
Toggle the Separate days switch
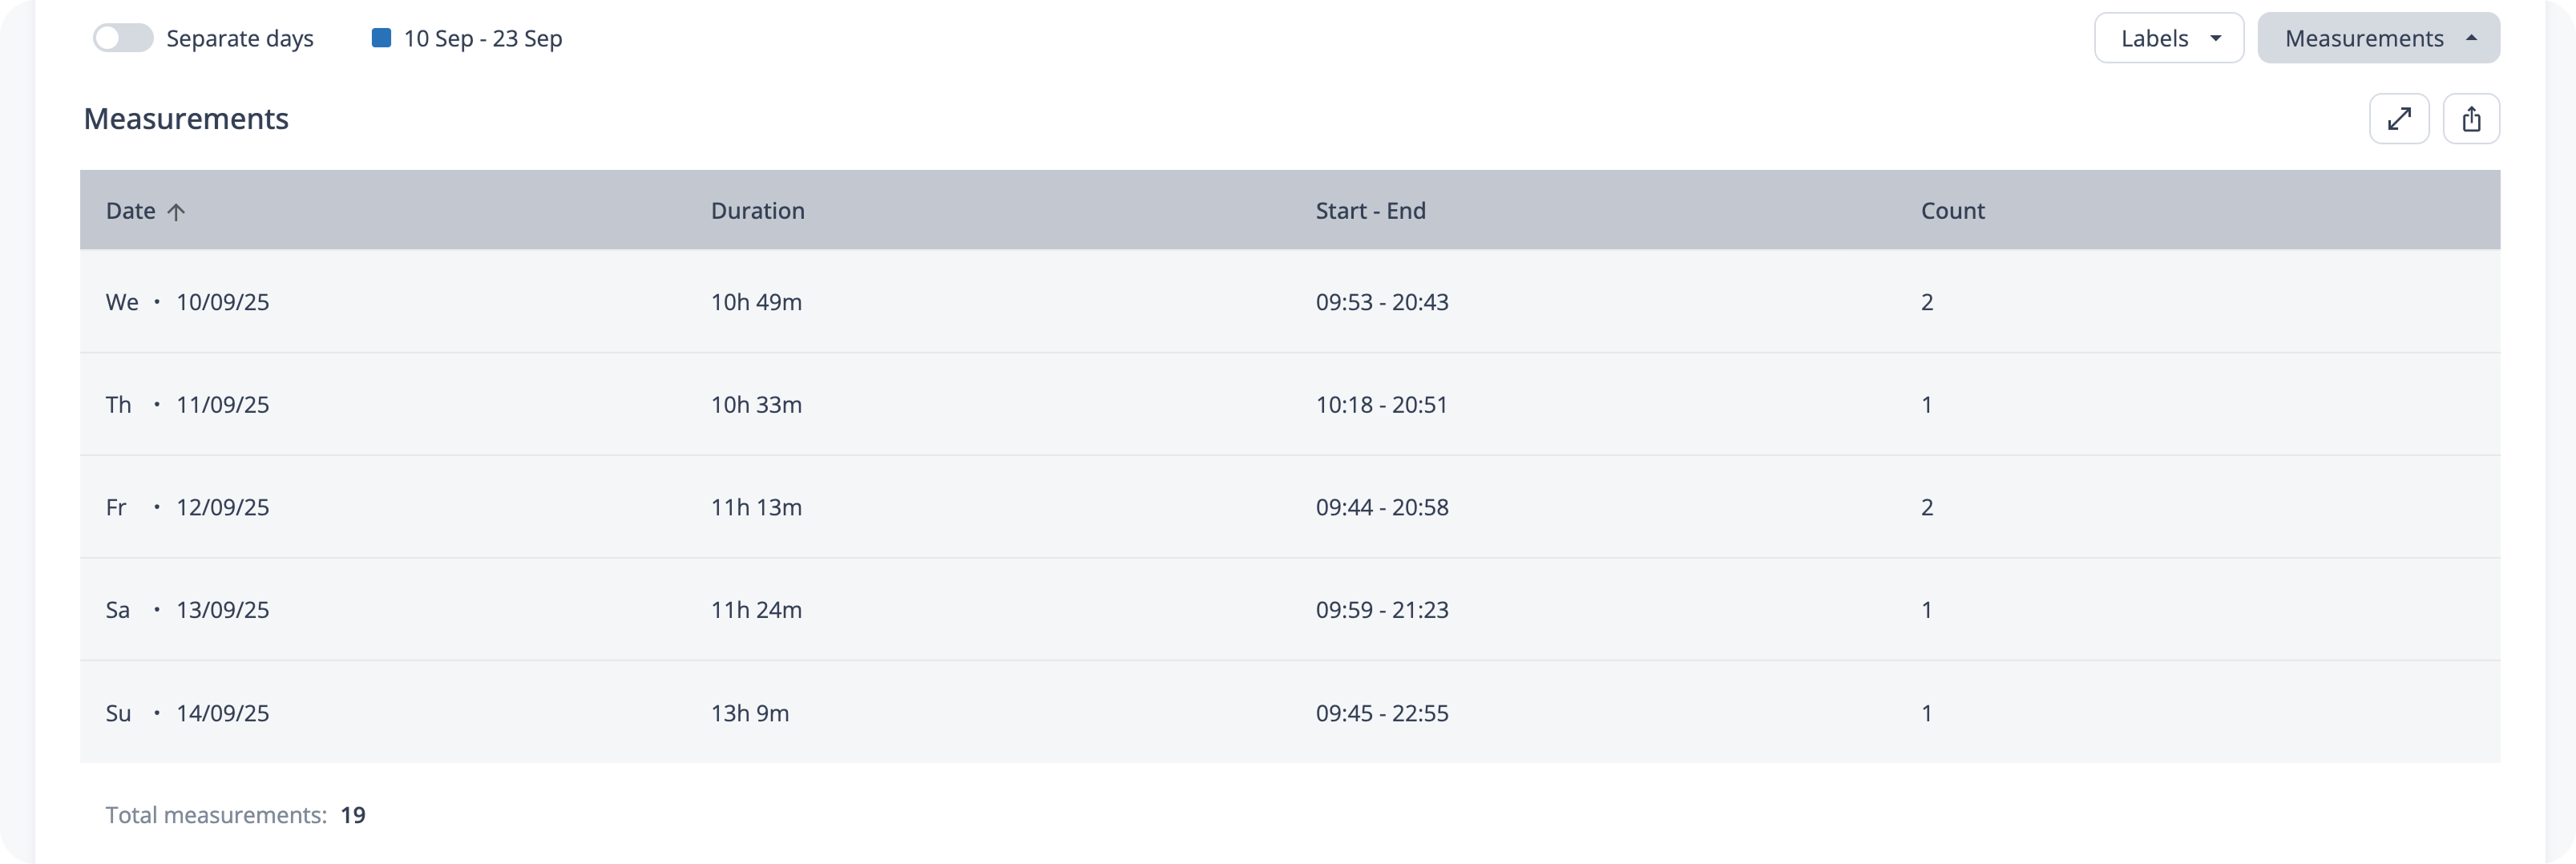pos(123,38)
